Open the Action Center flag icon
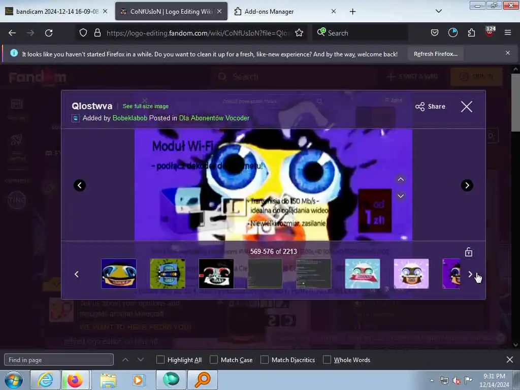Screen dimensions: 520x390 (x=468, y=380)
